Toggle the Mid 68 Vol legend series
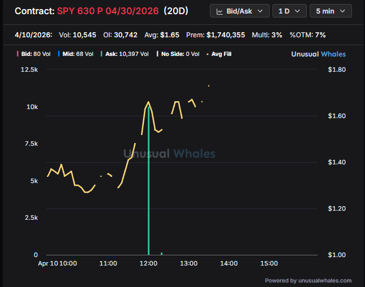 (76, 54)
